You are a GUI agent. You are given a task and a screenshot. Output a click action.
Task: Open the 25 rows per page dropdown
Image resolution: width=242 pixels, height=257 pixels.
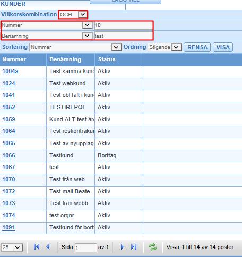[12, 247]
